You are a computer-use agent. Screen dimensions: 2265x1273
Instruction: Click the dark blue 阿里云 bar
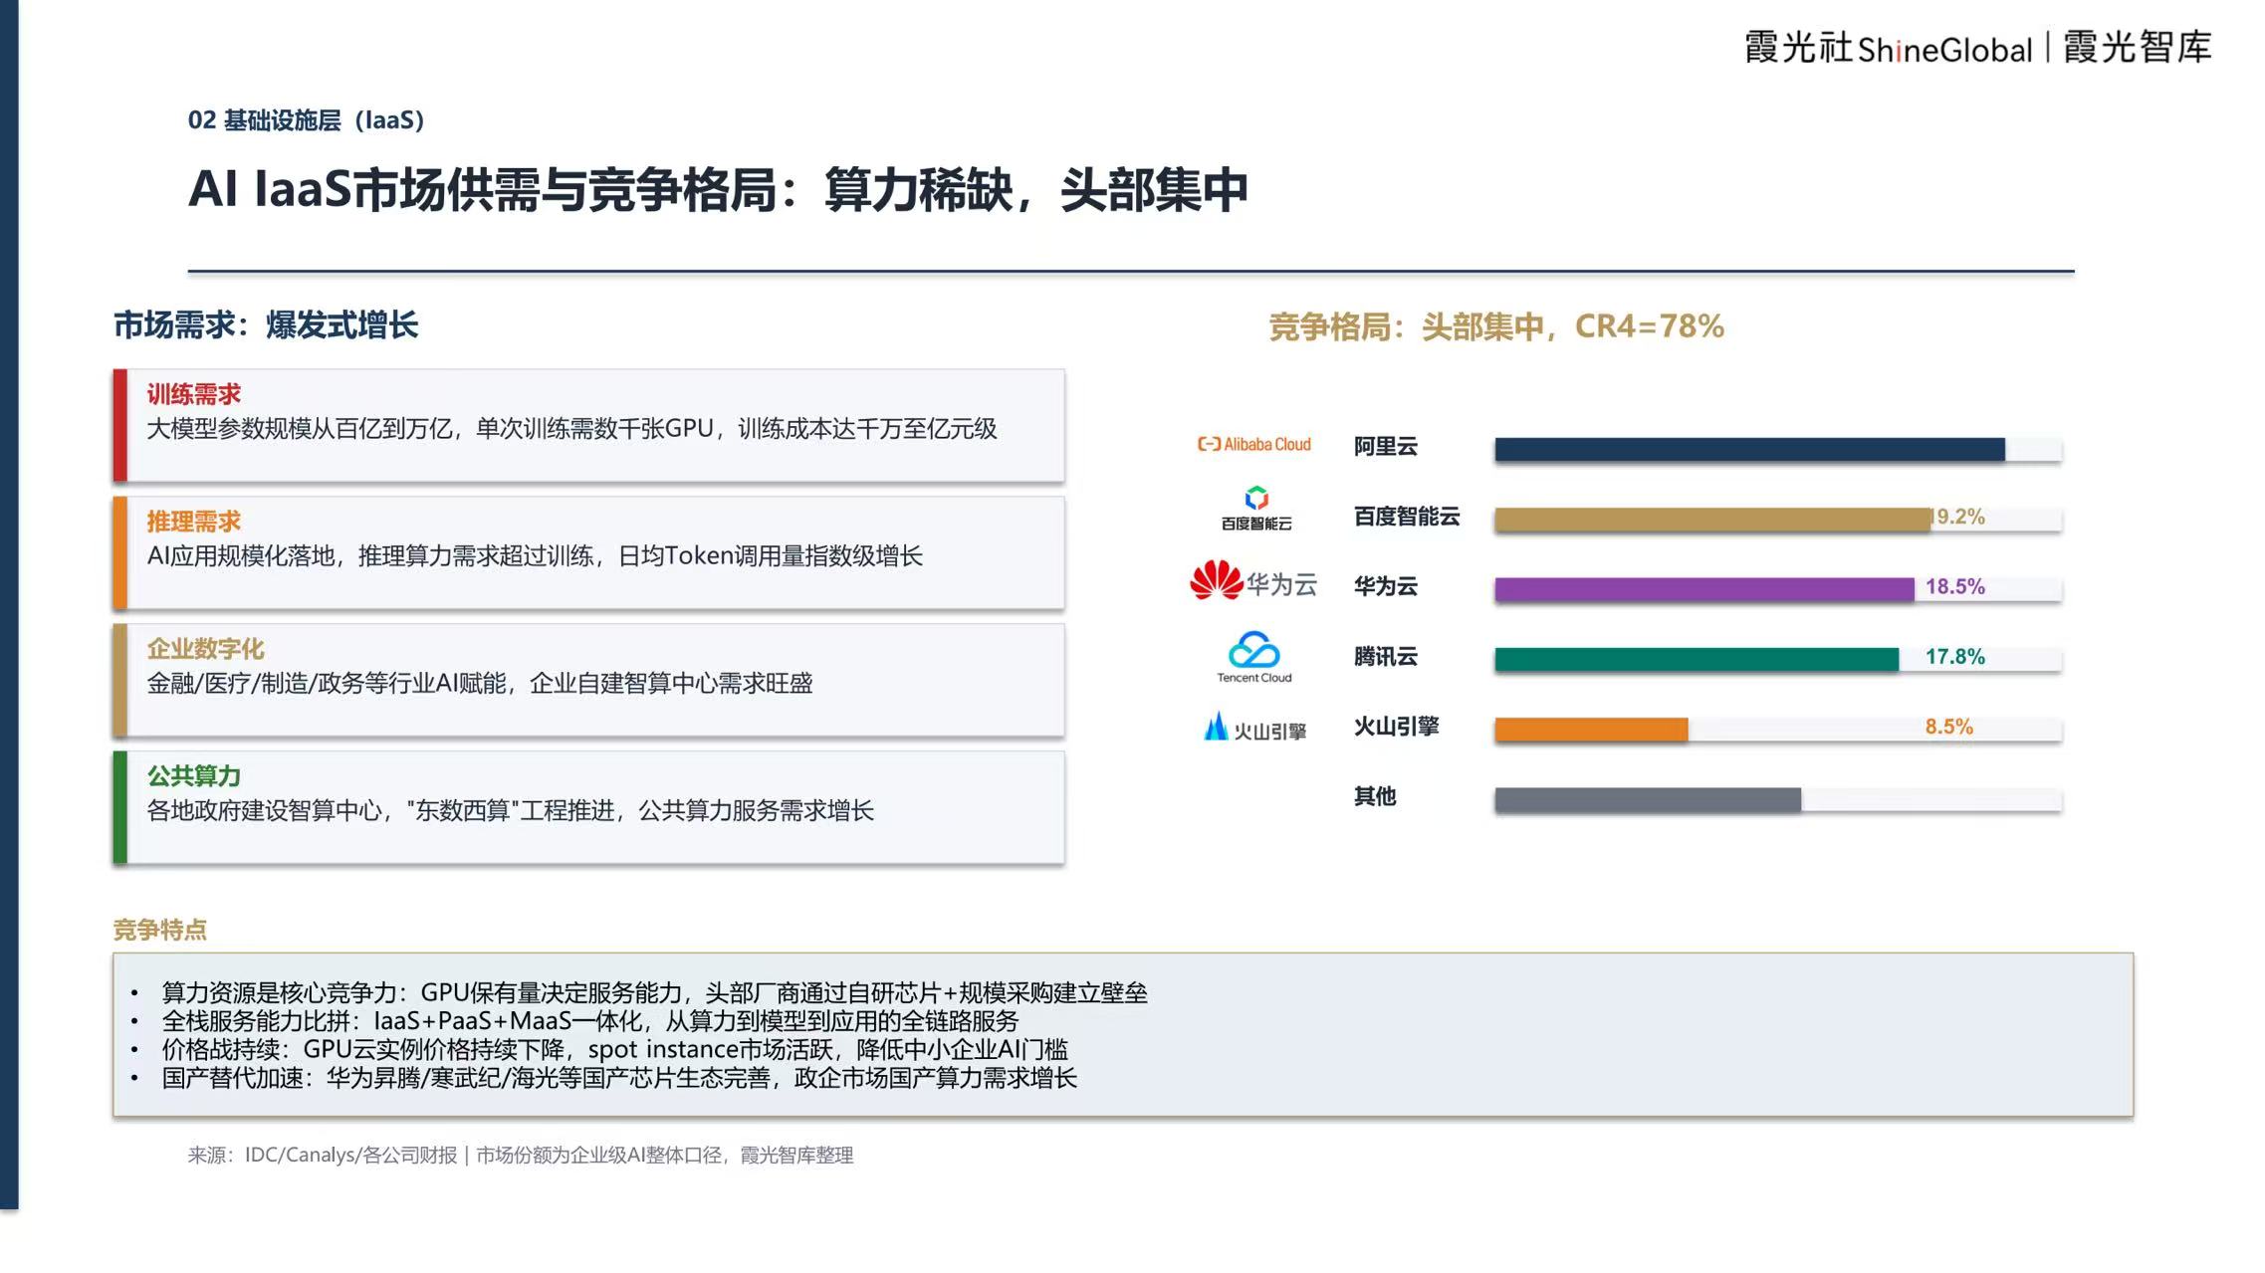point(1749,449)
